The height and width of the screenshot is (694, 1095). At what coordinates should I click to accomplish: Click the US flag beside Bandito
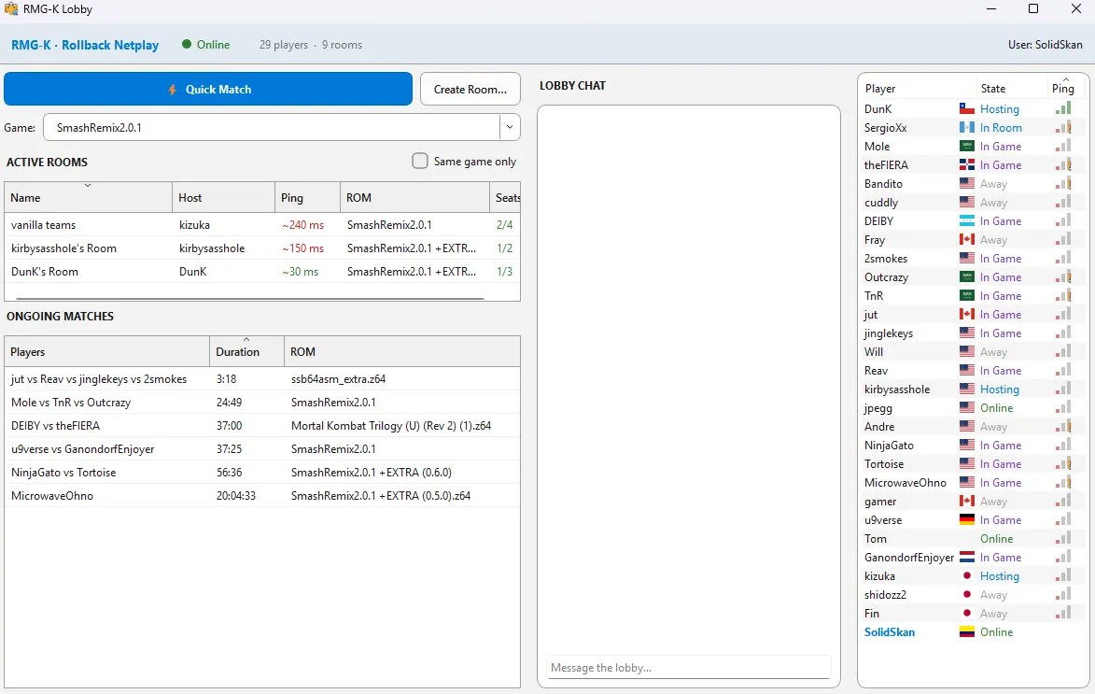coord(966,184)
